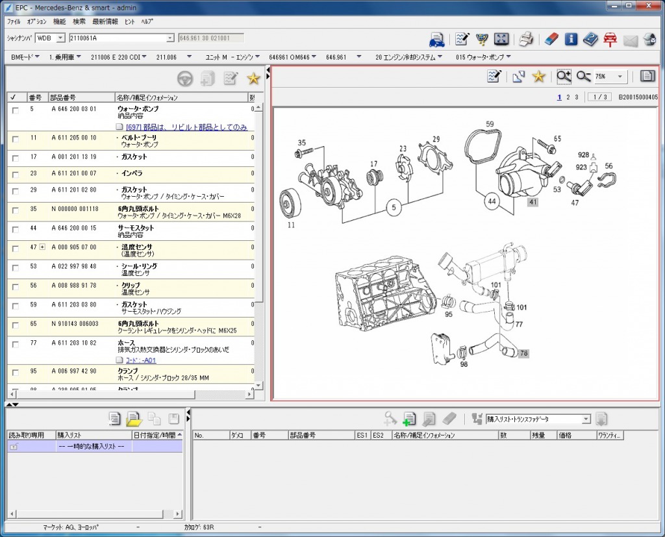Select the checkbox for part A 008 988 91 78
The width and height of the screenshot is (665, 537).
click(16, 287)
